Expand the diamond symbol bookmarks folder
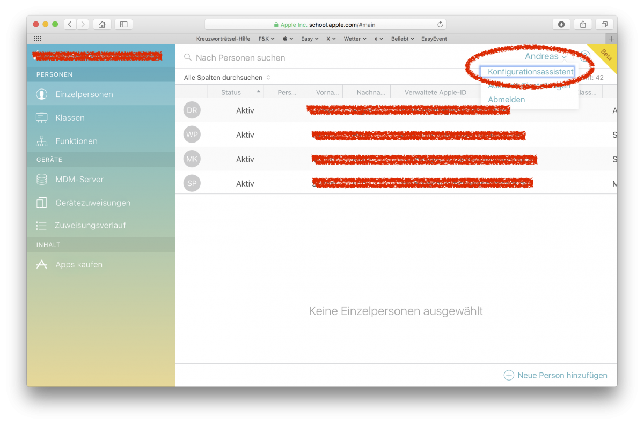644x425 pixels. pos(379,39)
